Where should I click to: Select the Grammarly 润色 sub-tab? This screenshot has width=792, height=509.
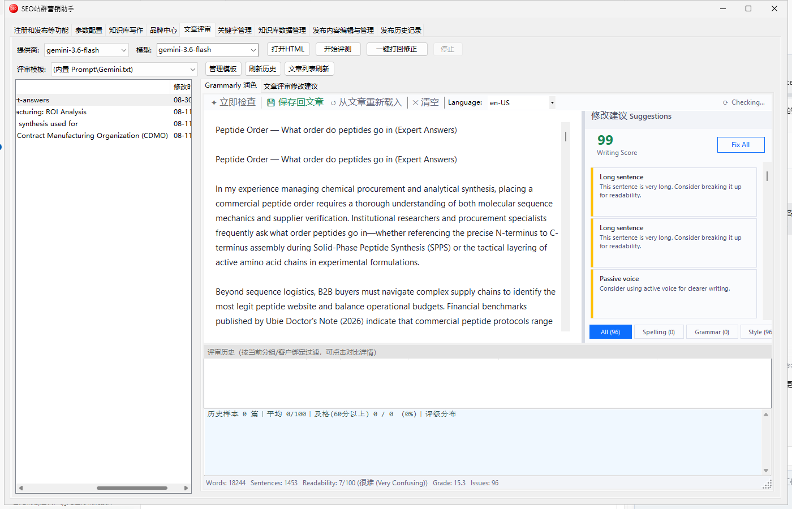(x=231, y=85)
